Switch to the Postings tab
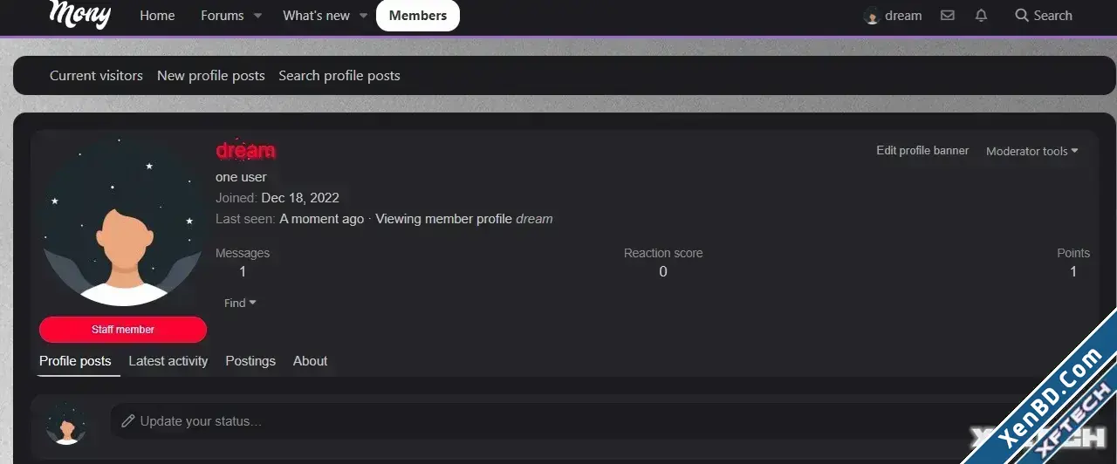This screenshot has width=1117, height=464. tap(250, 361)
